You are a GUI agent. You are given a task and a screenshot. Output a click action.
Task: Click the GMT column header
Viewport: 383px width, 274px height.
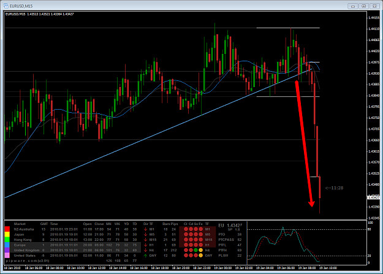[x=44, y=224]
